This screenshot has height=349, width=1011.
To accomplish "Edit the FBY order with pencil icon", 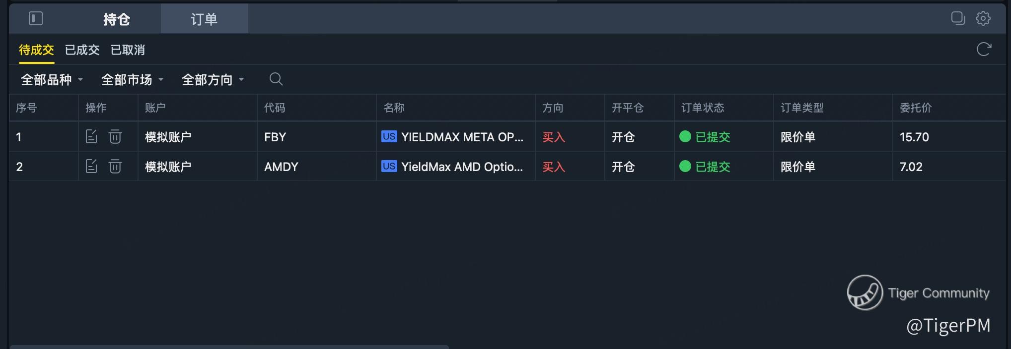I will pos(91,137).
